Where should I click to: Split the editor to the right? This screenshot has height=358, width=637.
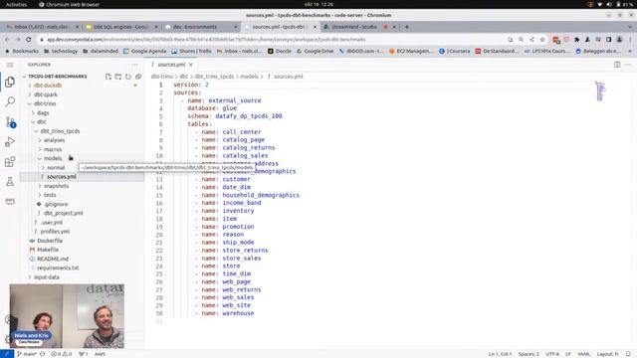617,65
